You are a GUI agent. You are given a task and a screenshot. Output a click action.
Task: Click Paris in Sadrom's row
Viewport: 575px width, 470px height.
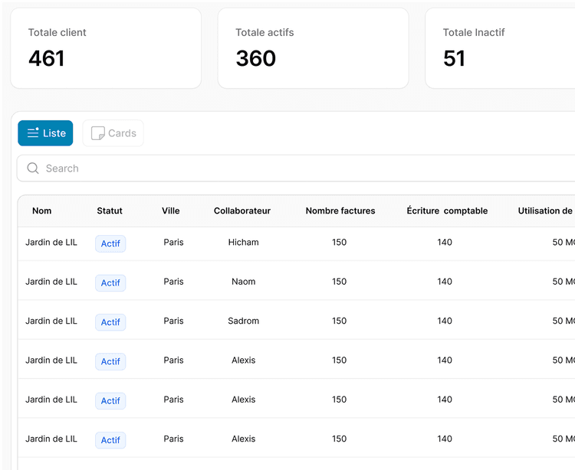pos(173,321)
